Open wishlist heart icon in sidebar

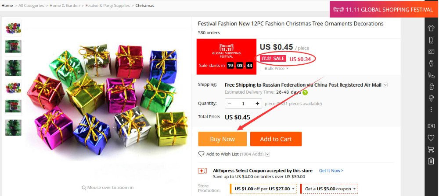click(431, 138)
